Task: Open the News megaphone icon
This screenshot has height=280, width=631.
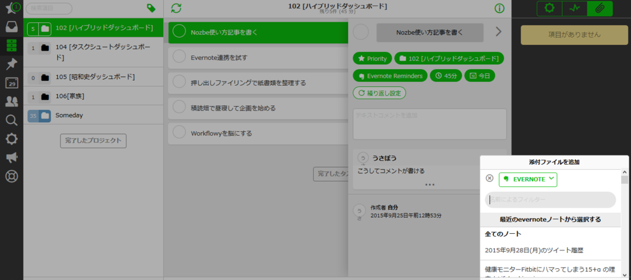Action: (x=12, y=157)
